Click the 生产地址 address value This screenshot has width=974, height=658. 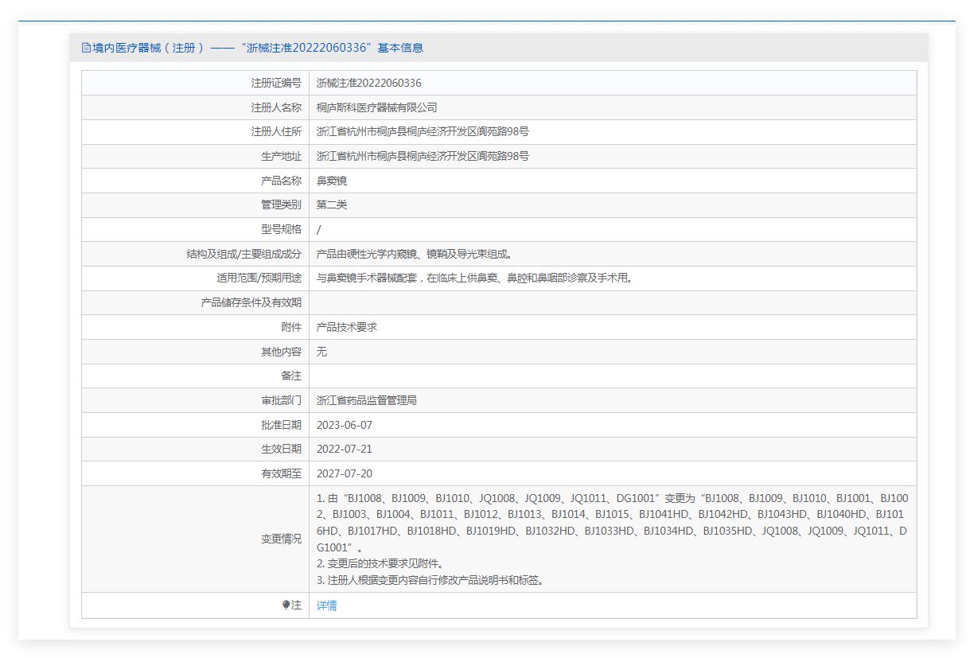point(423,156)
